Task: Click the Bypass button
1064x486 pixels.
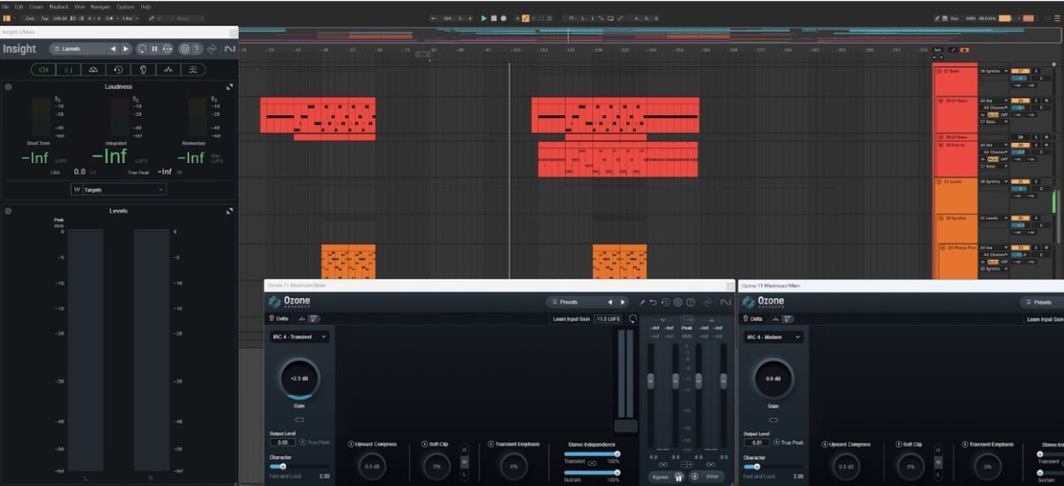Action: 659,476
